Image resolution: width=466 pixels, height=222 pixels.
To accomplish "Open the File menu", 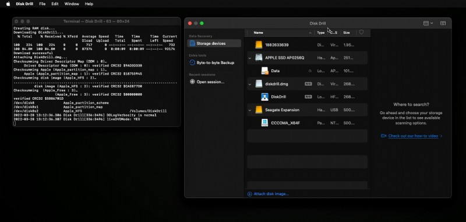I will pyautogui.click(x=42, y=4).
